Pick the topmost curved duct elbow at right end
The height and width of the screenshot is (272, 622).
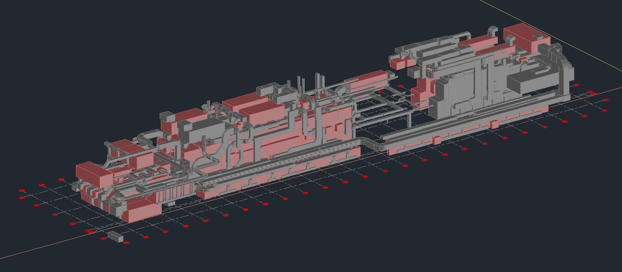[493, 31]
